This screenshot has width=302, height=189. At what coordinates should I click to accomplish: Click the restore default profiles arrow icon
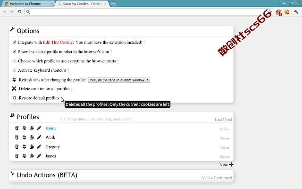[x=14, y=98]
